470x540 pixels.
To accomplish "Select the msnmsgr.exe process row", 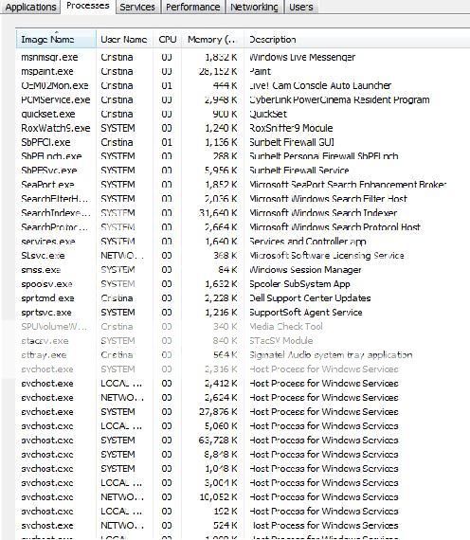I will [243, 57].
